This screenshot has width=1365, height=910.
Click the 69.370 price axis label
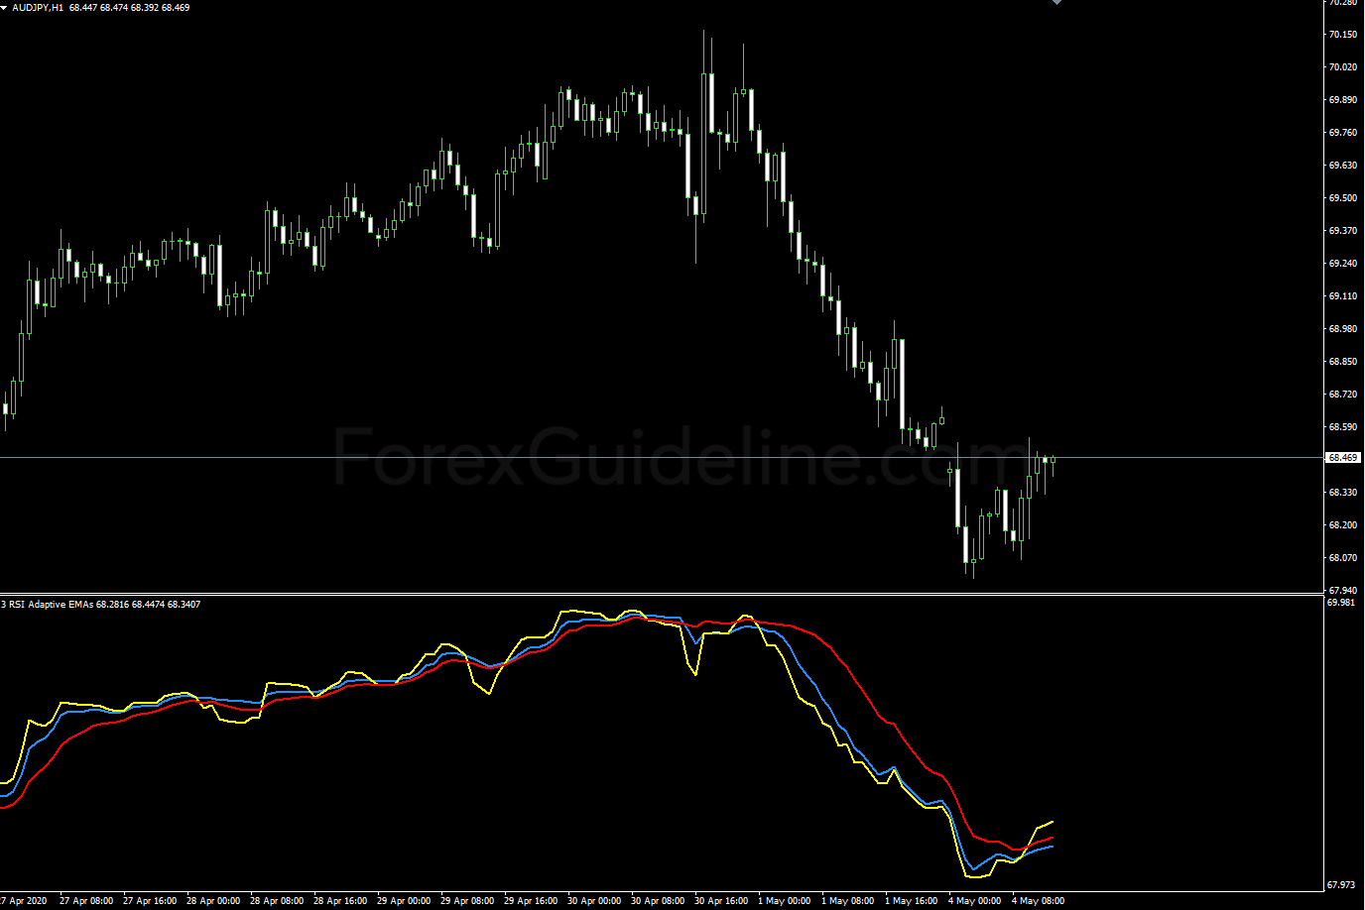click(1343, 231)
